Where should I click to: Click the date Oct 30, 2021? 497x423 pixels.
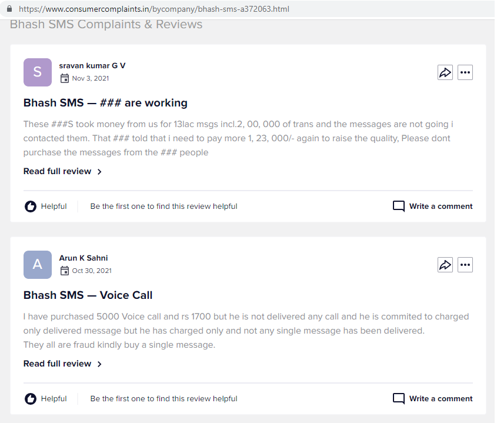[x=92, y=271]
